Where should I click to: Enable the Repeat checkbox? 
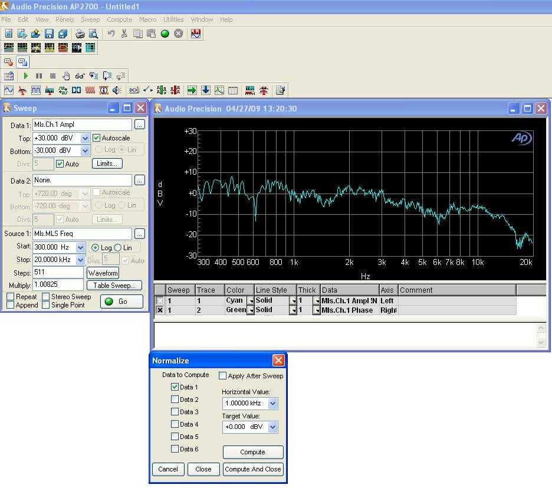[11, 297]
